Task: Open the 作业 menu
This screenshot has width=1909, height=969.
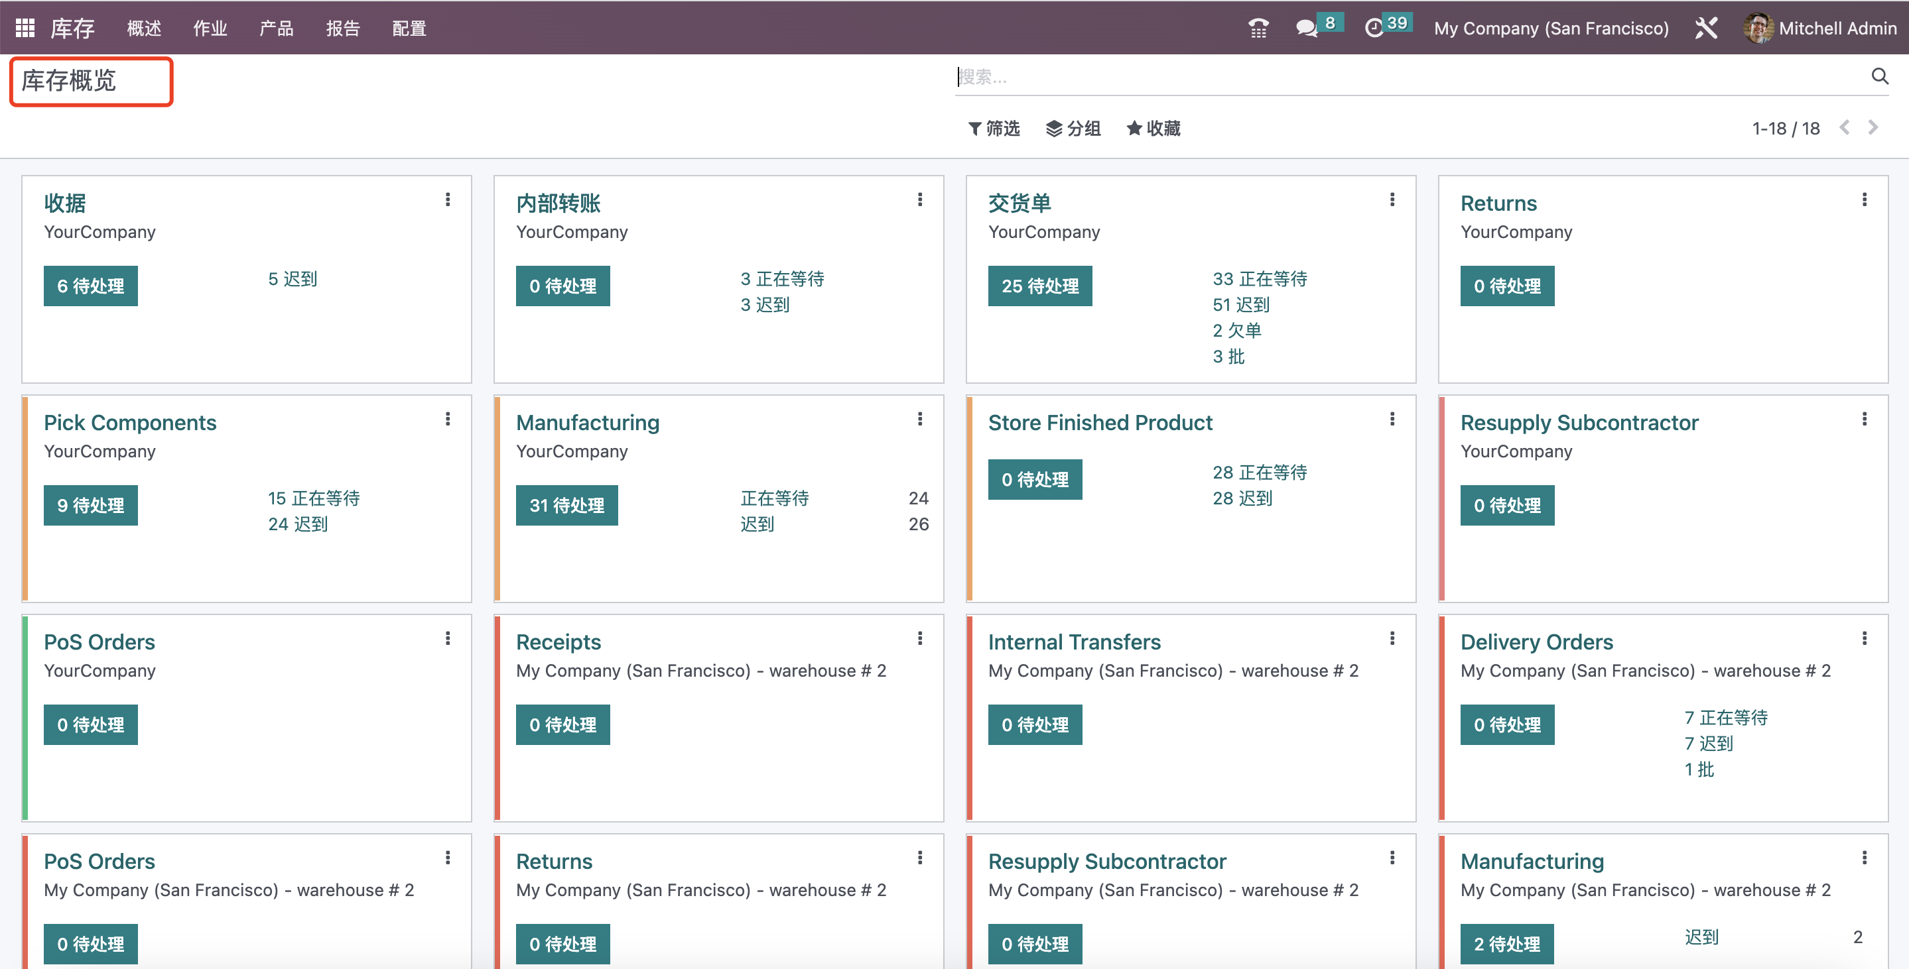Action: [x=210, y=28]
